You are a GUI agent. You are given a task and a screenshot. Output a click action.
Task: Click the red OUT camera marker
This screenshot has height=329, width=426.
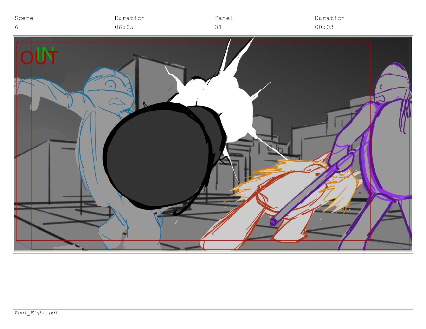coord(39,58)
